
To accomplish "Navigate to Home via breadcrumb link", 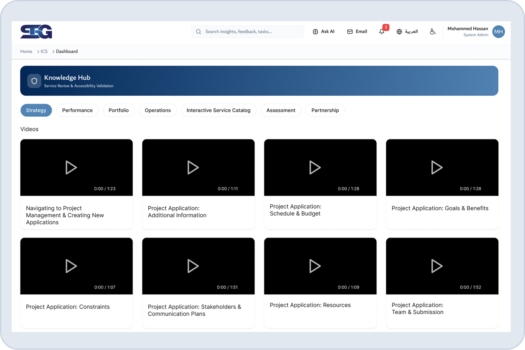I will [x=26, y=51].
